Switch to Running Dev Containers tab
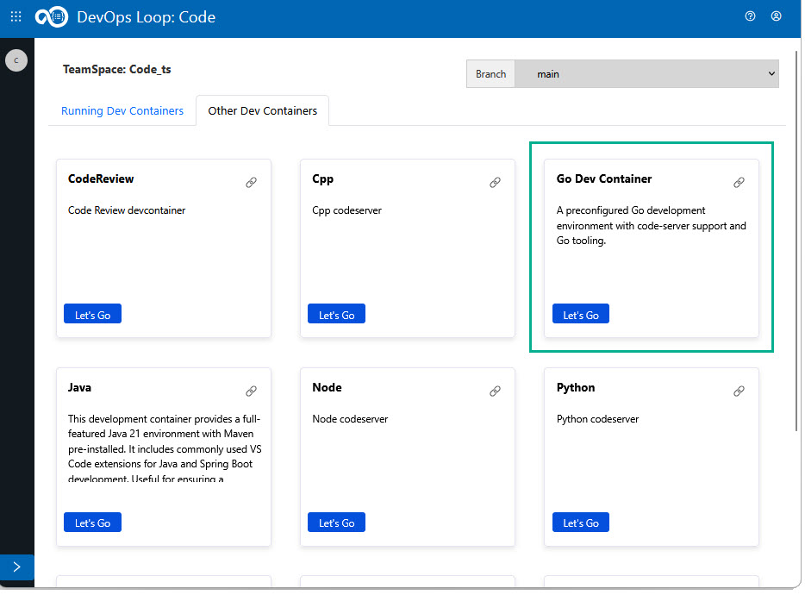Image resolution: width=805 pixels, height=595 pixels. point(122,111)
